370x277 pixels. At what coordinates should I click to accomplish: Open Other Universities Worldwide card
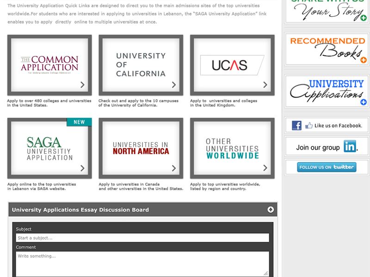(x=232, y=148)
